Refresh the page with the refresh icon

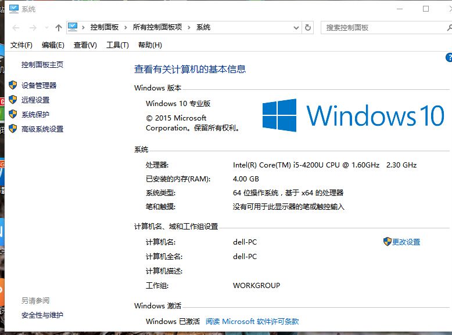[308, 28]
